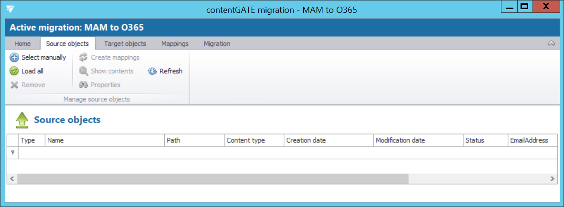Click the Content type column header
This screenshot has width=564, height=207.
[253, 140]
